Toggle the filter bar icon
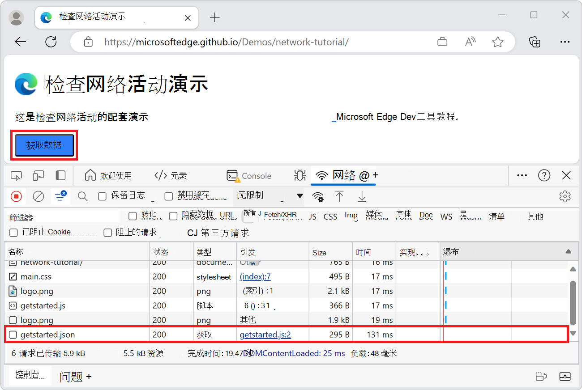This screenshot has width=582, height=390. coord(60,196)
